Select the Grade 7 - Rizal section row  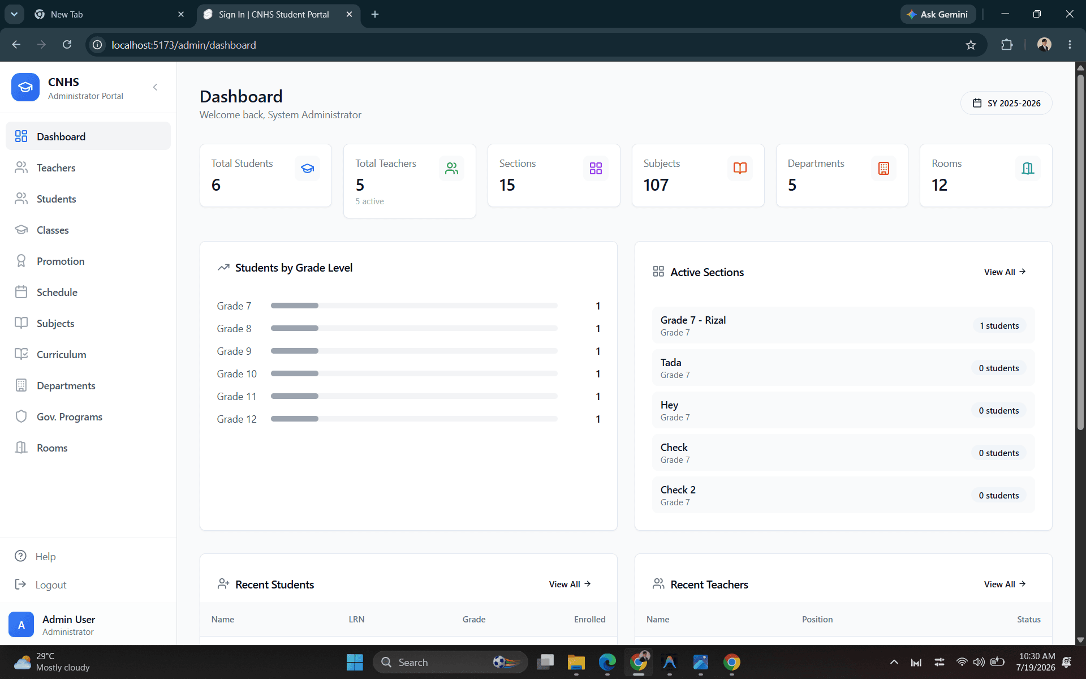[x=843, y=325]
